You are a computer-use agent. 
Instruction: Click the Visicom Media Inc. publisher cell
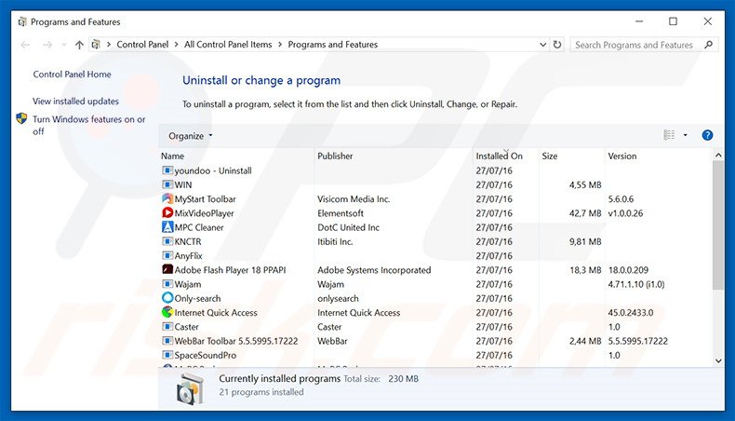tap(354, 199)
